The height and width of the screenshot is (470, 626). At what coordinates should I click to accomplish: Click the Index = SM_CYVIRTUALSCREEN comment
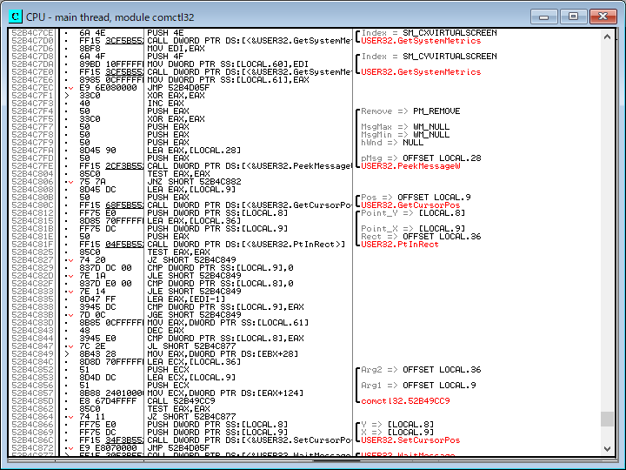pyautogui.click(x=430, y=57)
